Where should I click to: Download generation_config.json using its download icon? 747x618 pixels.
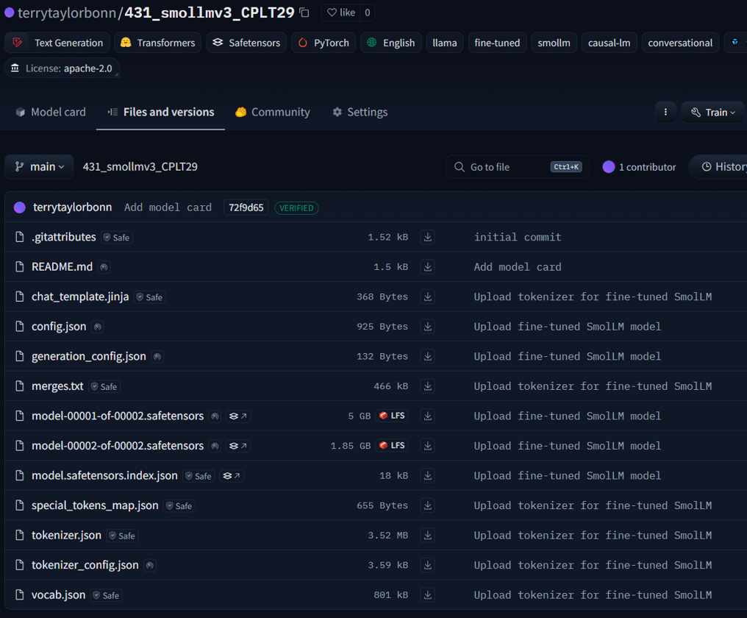[428, 356]
